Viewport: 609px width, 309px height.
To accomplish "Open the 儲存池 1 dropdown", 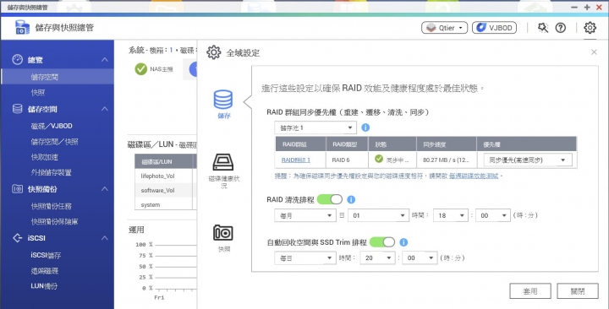I will click(x=315, y=127).
